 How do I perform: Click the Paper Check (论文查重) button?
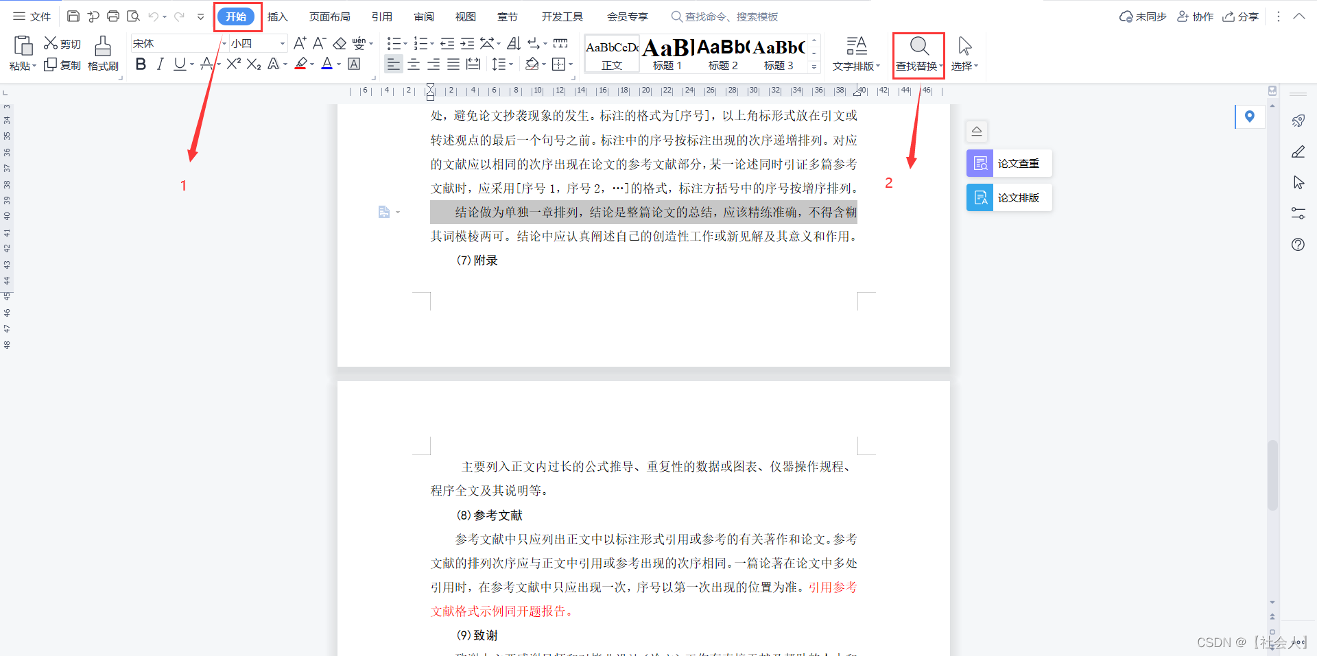(x=1009, y=163)
